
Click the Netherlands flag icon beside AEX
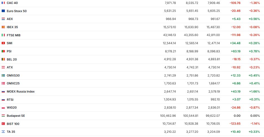(3, 19)
